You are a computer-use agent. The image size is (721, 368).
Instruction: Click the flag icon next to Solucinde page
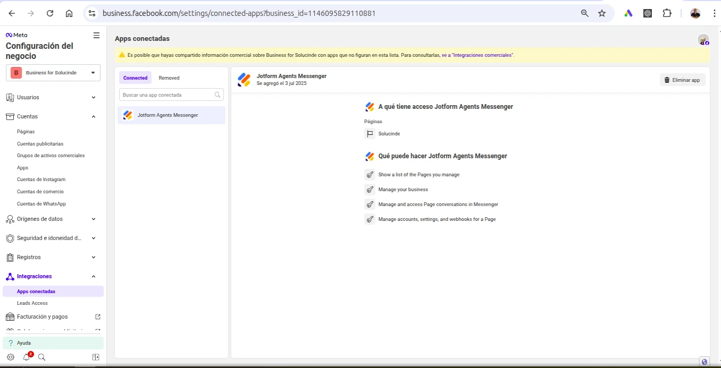[370, 133]
